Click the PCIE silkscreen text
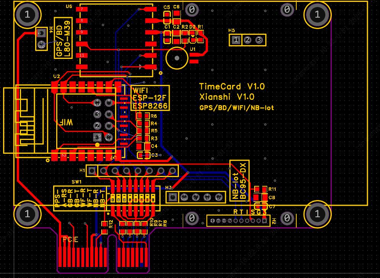380x278 pixels. pos(70,239)
